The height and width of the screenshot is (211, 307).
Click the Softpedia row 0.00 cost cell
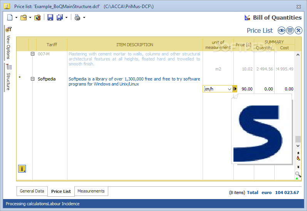coord(289,89)
